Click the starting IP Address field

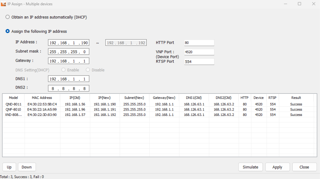coord(69,43)
